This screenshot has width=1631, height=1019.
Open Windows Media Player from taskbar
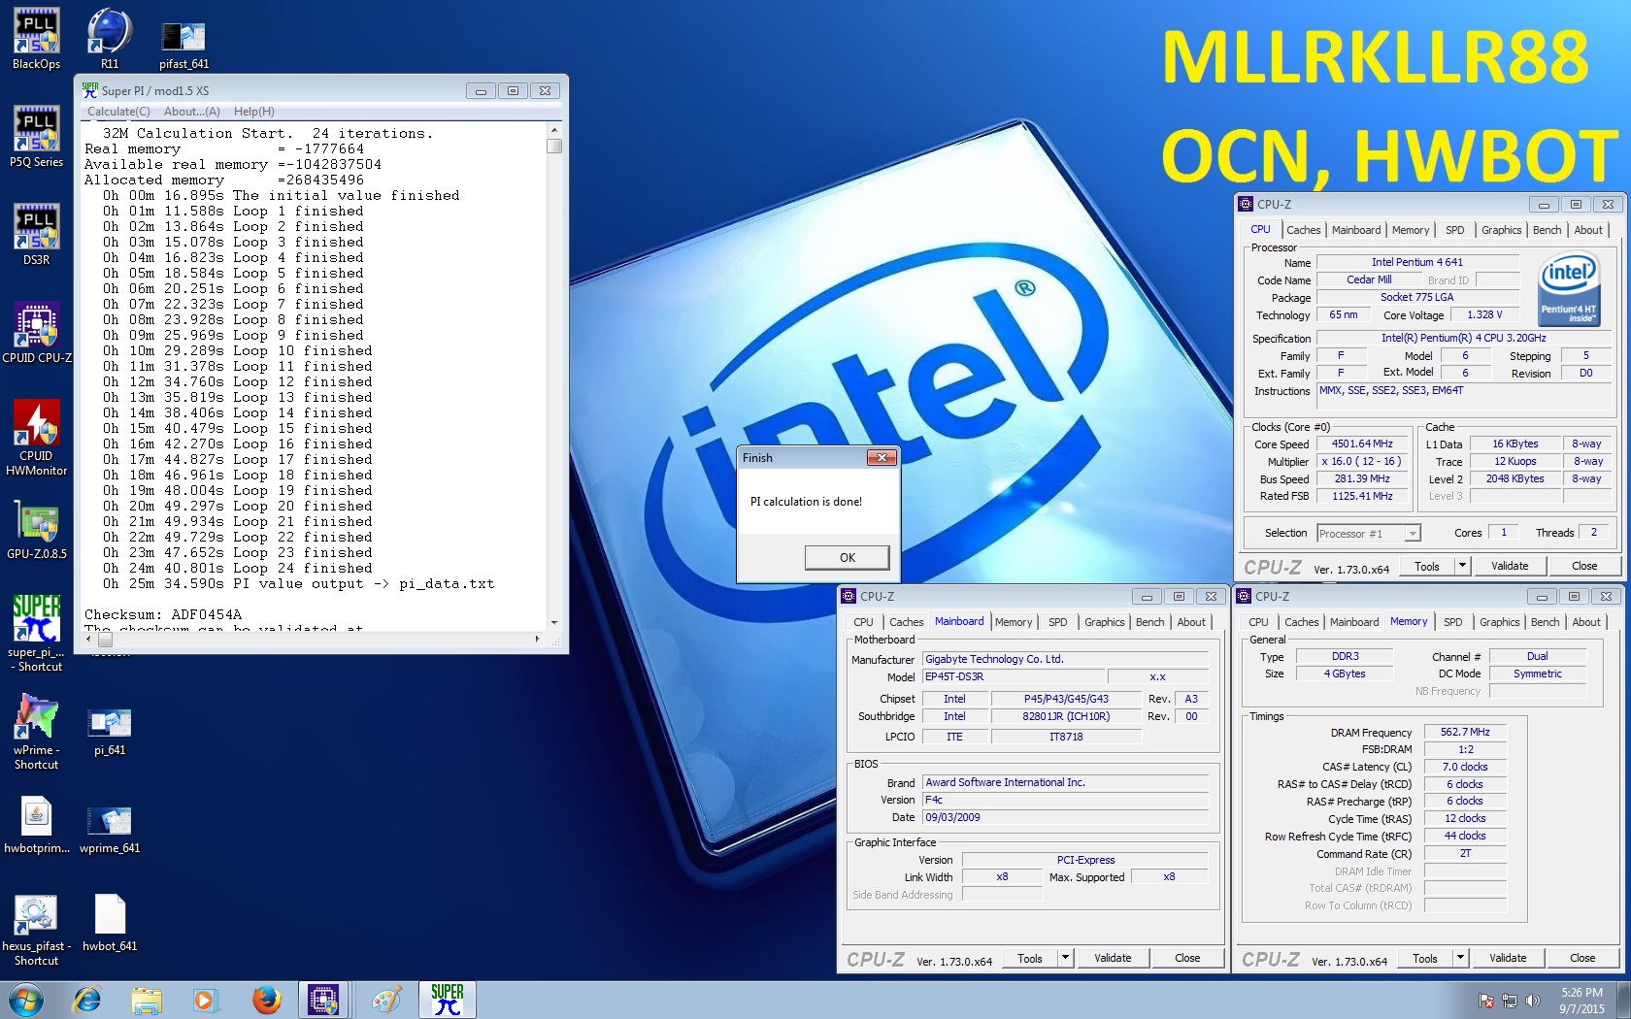[x=205, y=1000]
